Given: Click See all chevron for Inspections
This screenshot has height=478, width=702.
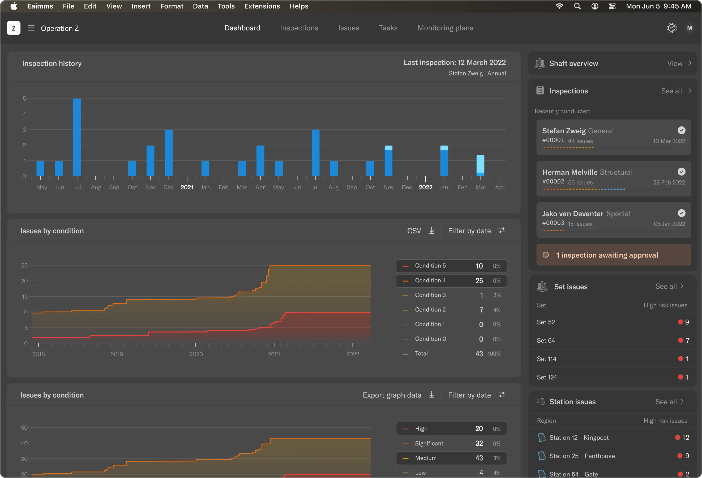Looking at the screenshot, I should pyautogui.click(x=690, y=91).
